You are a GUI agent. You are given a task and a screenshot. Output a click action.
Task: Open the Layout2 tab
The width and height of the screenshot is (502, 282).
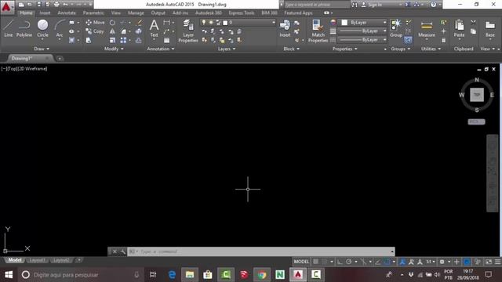pos(61,260)
